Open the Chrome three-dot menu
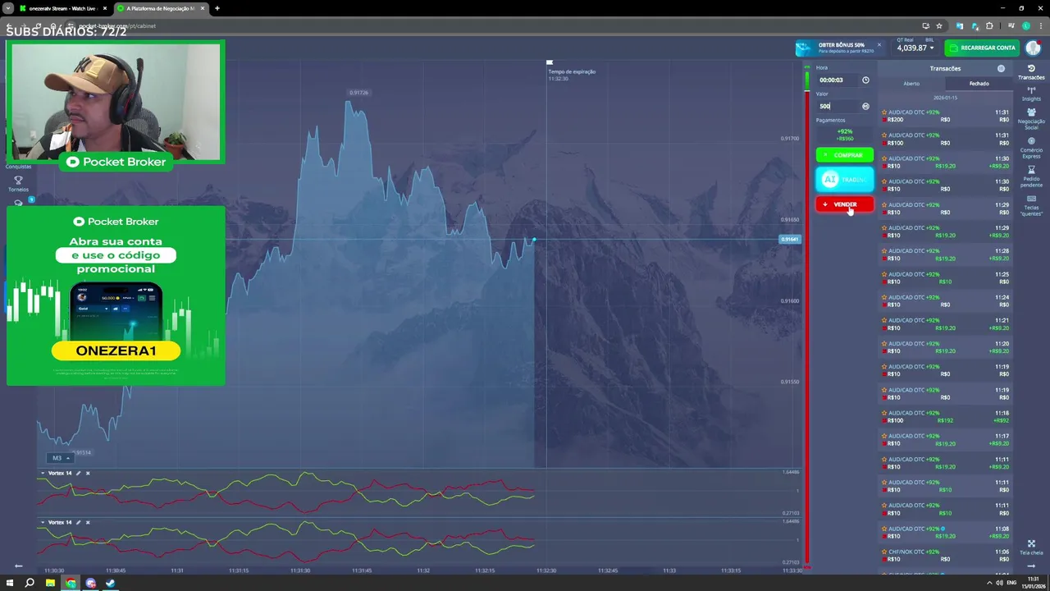This screenshot has width=1050, height=591. [1039, 25]
